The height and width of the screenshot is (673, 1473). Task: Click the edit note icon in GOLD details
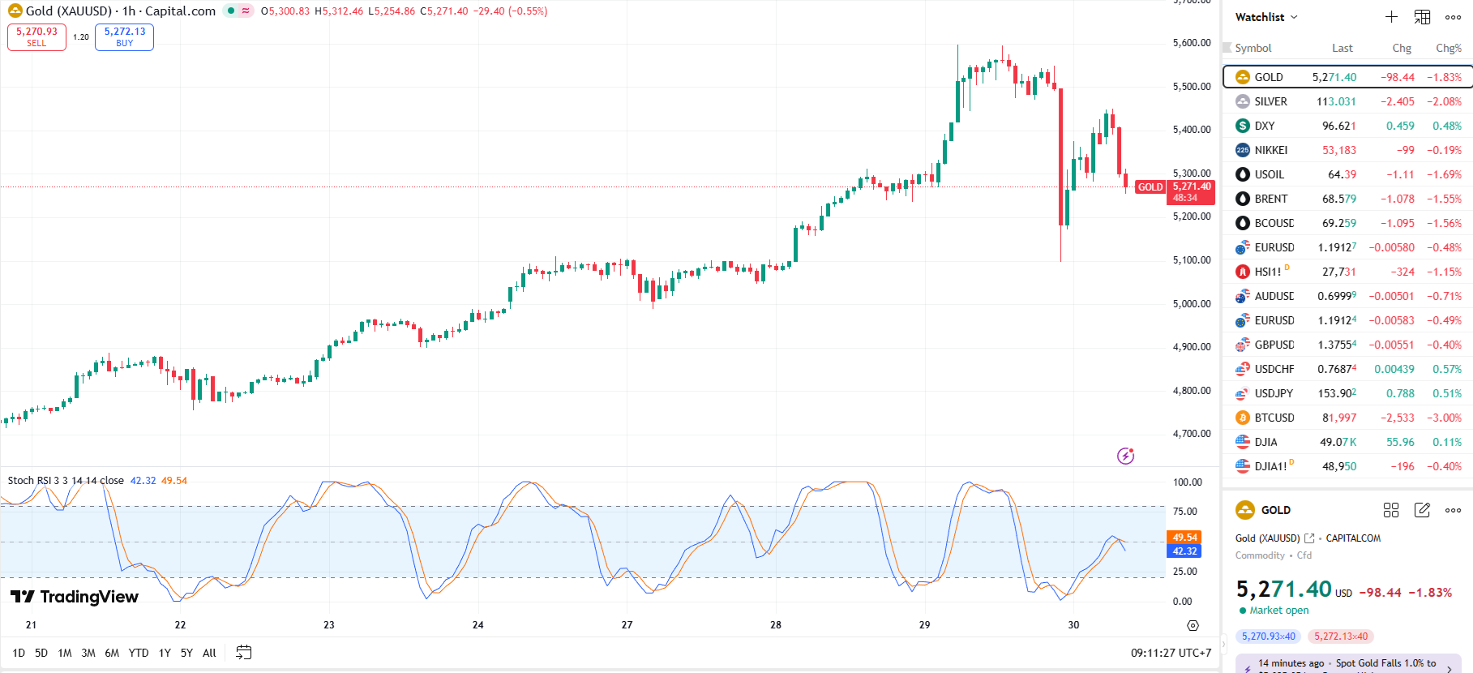pyautogui.click(x=1422, y=510)
